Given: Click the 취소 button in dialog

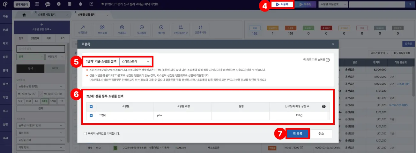Looking at the screenshot, I should 321,134.
